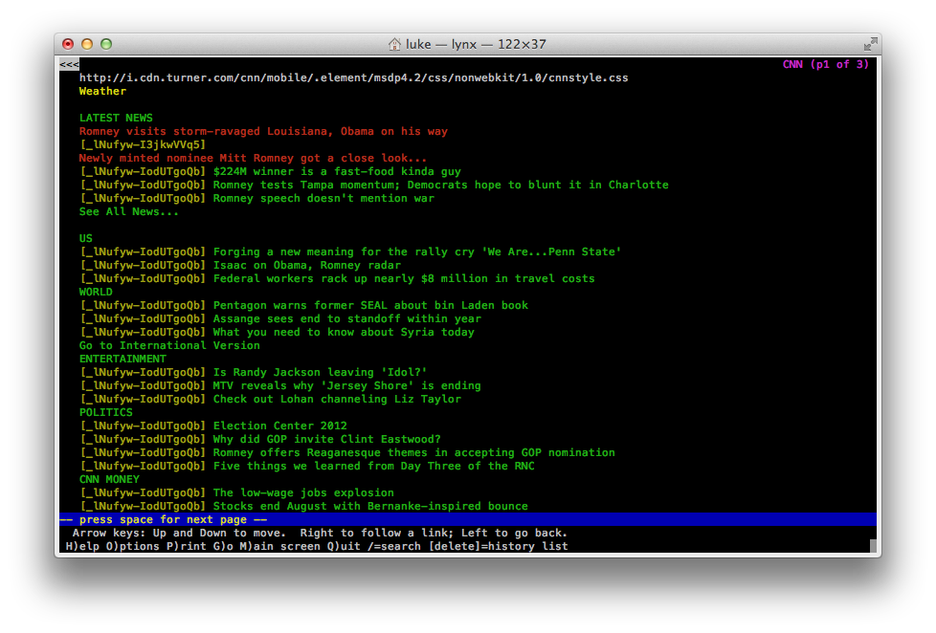
Task: Click the fullscreen arrows icon in title bar
Action: coord(870,44)
